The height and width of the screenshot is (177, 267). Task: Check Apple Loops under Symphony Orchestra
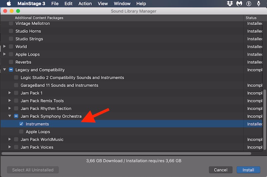coord(21,132)
